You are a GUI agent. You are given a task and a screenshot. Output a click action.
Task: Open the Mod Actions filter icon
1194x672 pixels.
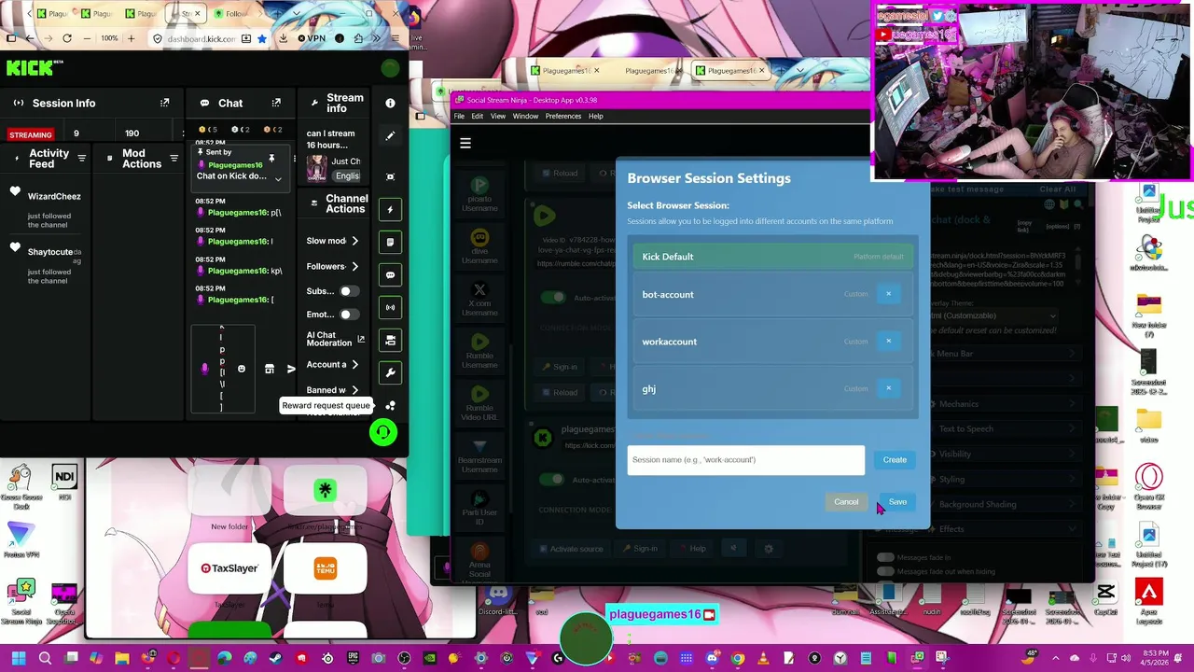click(174, 159)
